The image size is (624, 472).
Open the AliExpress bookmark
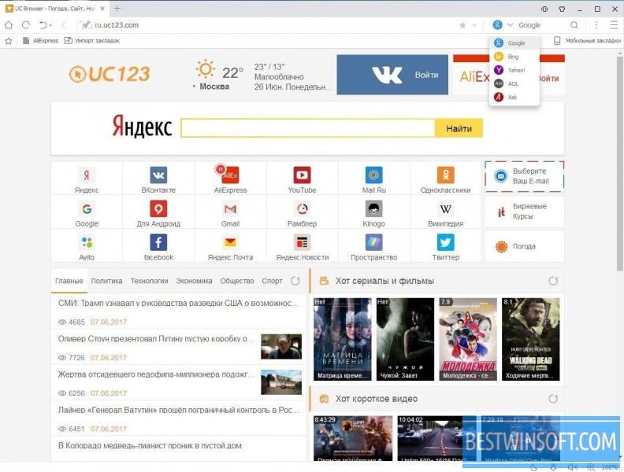coord(41,41)
